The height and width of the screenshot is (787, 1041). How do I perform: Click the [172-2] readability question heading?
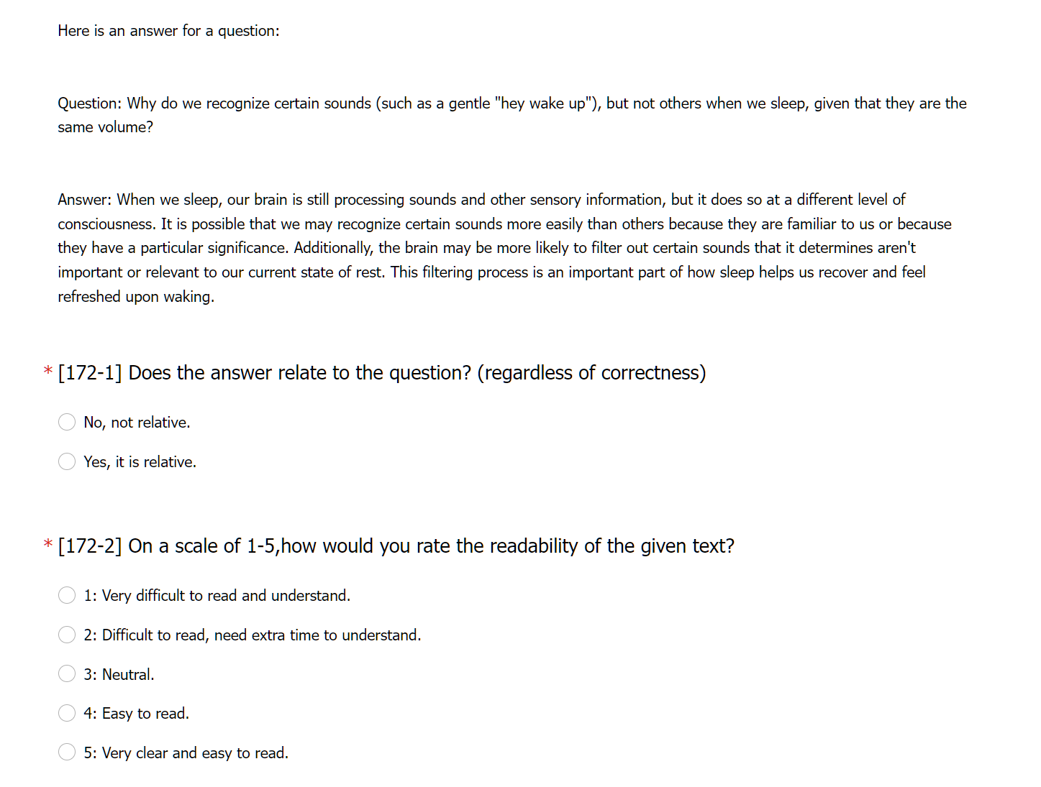[x=396, y=546]
